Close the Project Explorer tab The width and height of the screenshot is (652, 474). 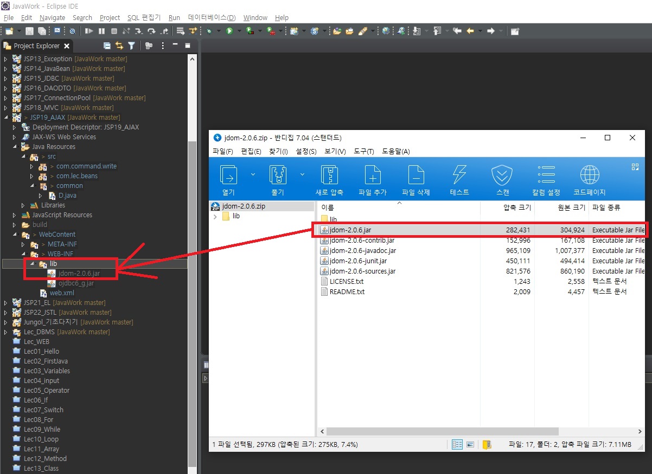[x=67, y=46]
